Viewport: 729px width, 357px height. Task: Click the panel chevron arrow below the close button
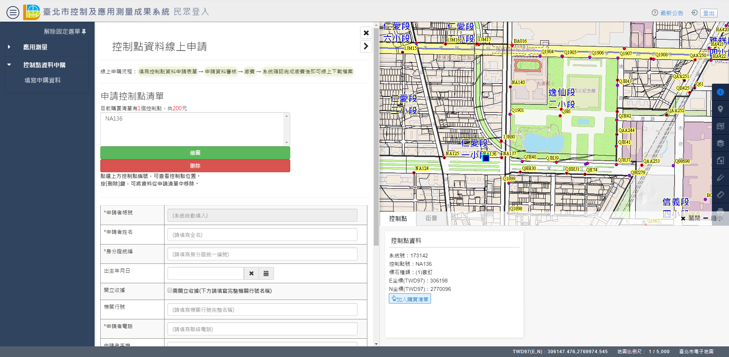pos(366,46)
